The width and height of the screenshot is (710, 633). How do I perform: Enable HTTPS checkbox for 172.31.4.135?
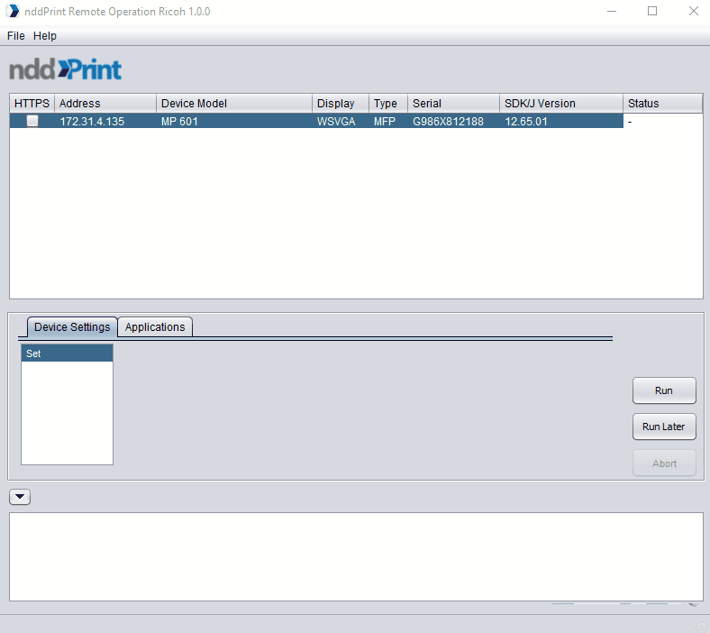click(x=32, y=121)
